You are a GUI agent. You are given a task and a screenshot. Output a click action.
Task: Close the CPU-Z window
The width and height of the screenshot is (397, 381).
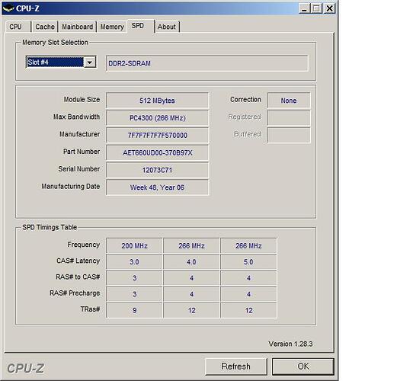[329, 8]
